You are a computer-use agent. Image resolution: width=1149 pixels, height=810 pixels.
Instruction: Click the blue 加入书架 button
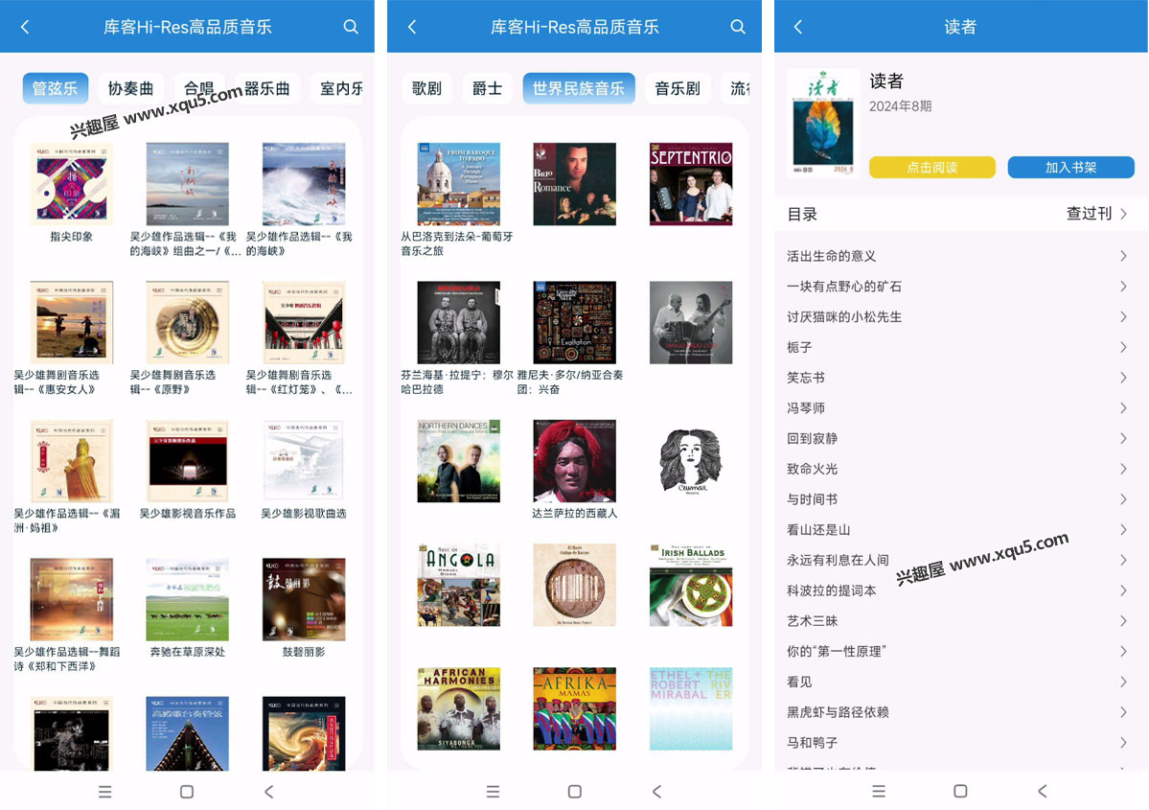tap(1070, 167)
